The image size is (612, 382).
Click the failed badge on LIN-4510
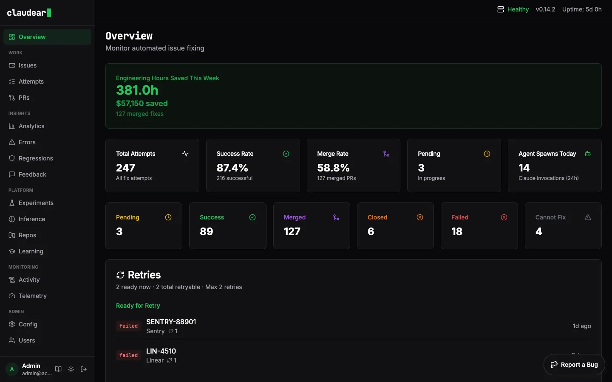coord(128,355)
